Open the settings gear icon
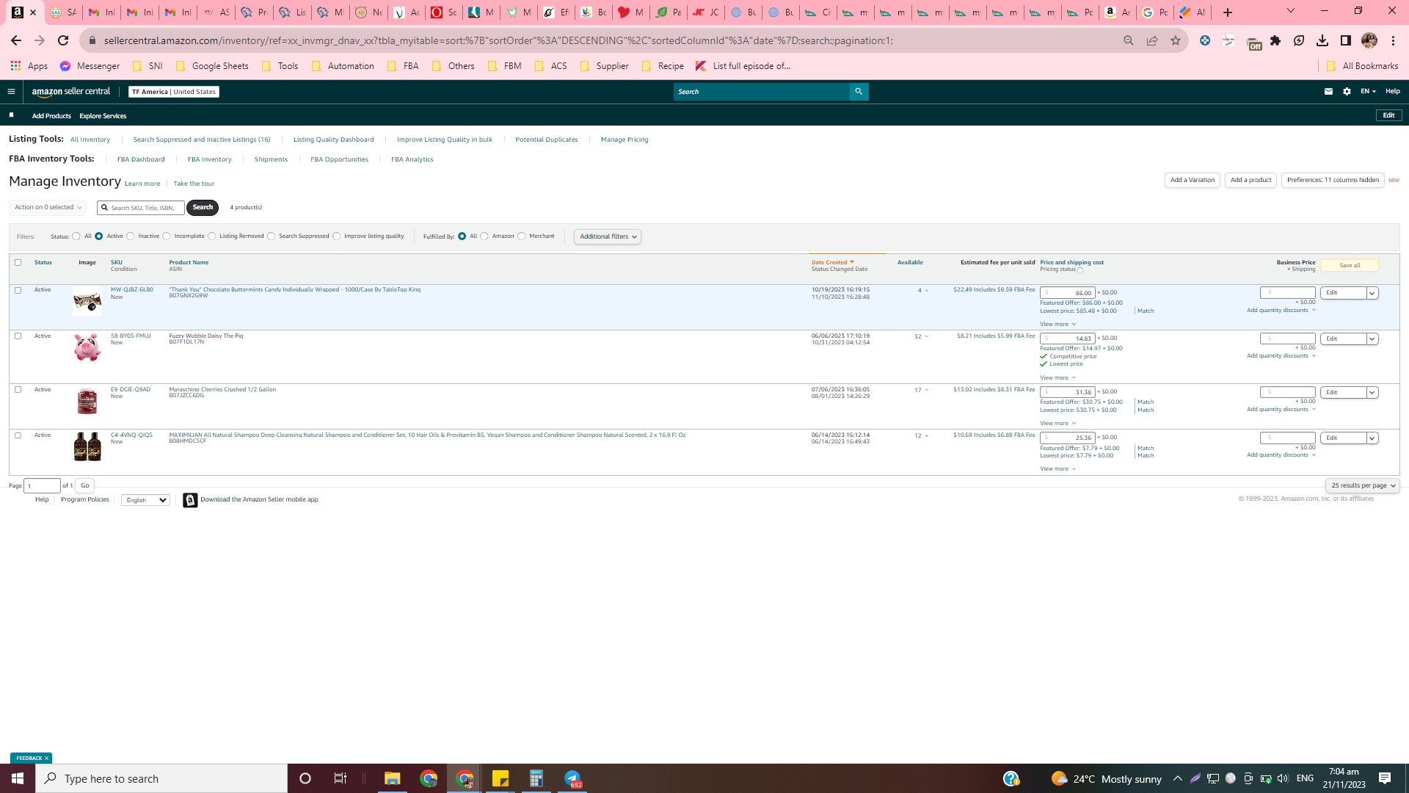Viewport: 1409px width, 793px height. (x=1347, y=92)
